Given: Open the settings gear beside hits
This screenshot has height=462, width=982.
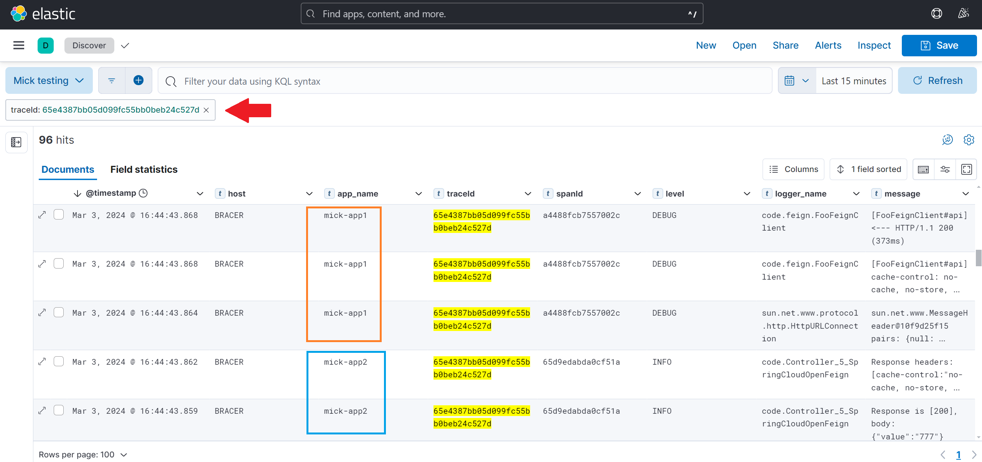Looking at the screenshot, I should [969, 140].
